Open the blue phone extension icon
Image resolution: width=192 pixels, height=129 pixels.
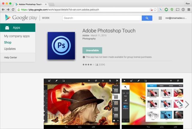point(161,10)
